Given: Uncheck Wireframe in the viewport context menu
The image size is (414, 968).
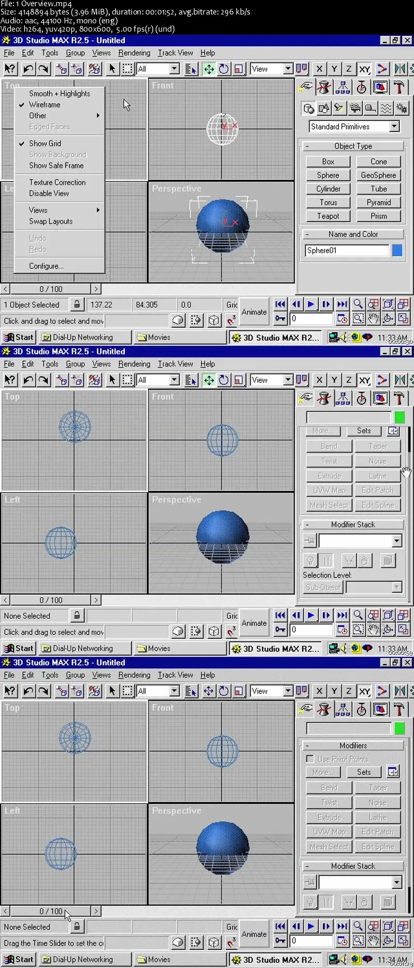Looking at the screenshot, I should point(45,105).
